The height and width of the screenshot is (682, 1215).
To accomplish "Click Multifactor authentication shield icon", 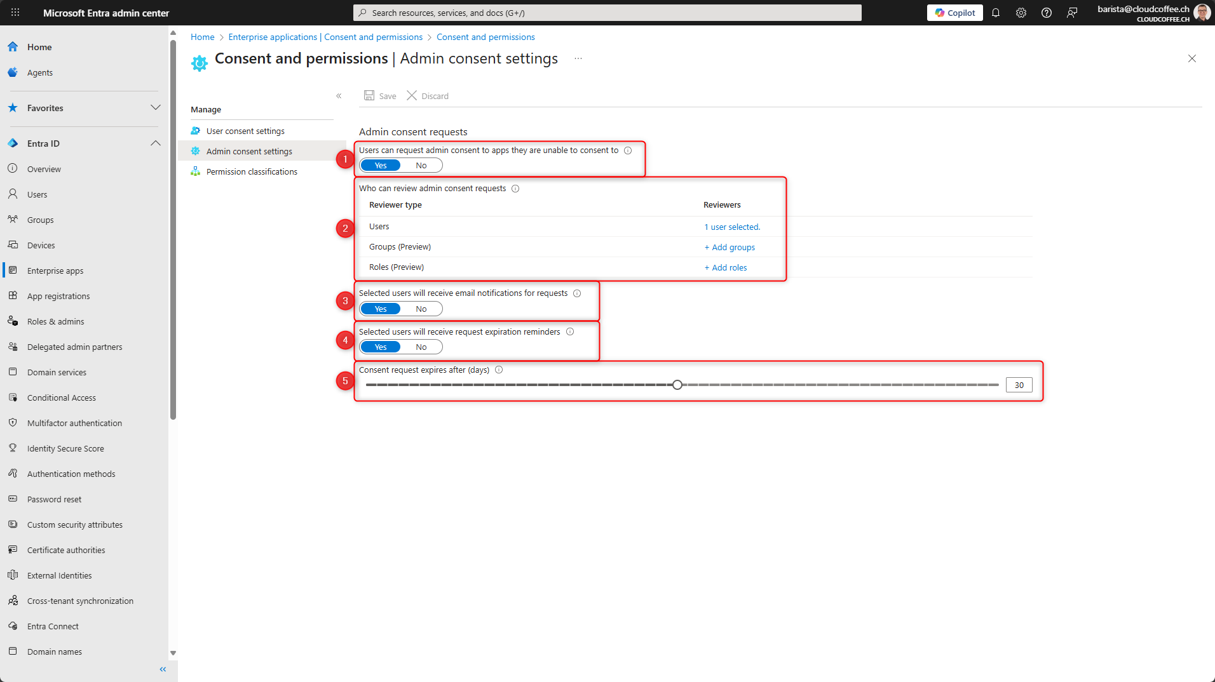I will 13,423.
